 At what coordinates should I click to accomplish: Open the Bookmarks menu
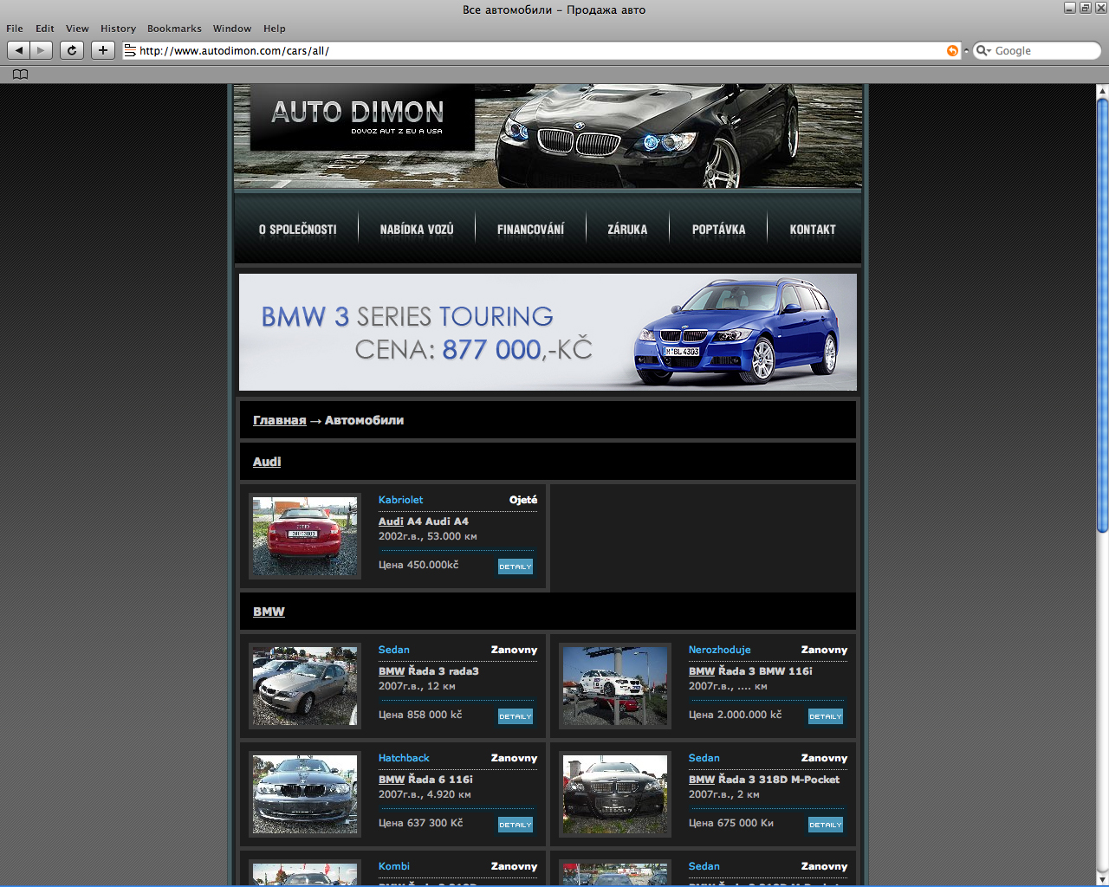(174, 29)
